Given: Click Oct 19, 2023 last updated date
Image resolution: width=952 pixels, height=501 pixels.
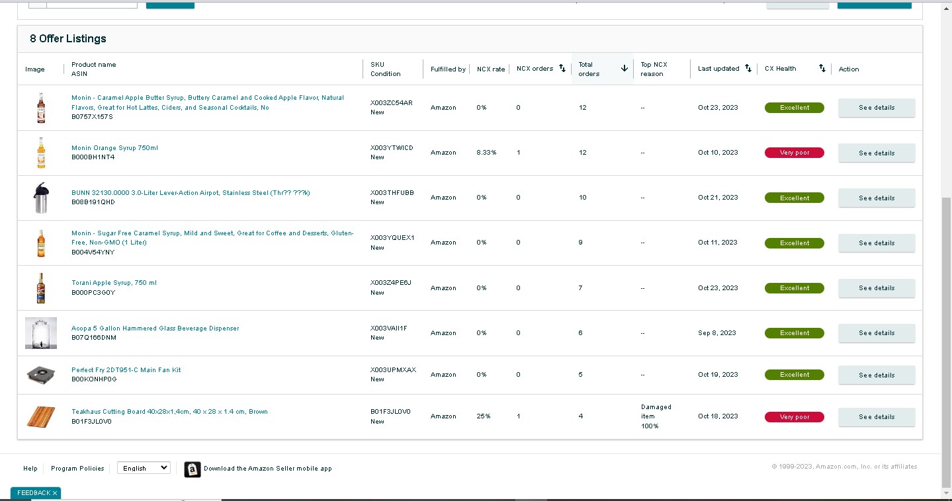Looking at the screenshot, I should [x=718, y=375].
